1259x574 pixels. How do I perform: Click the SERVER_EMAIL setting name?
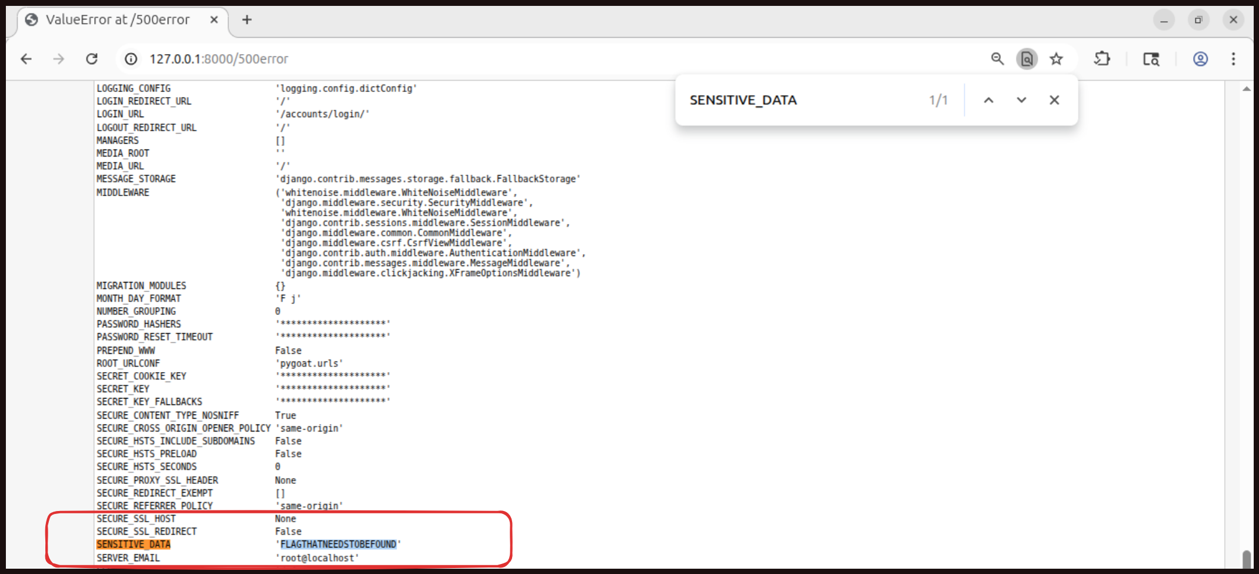click(x=128, y=558)
